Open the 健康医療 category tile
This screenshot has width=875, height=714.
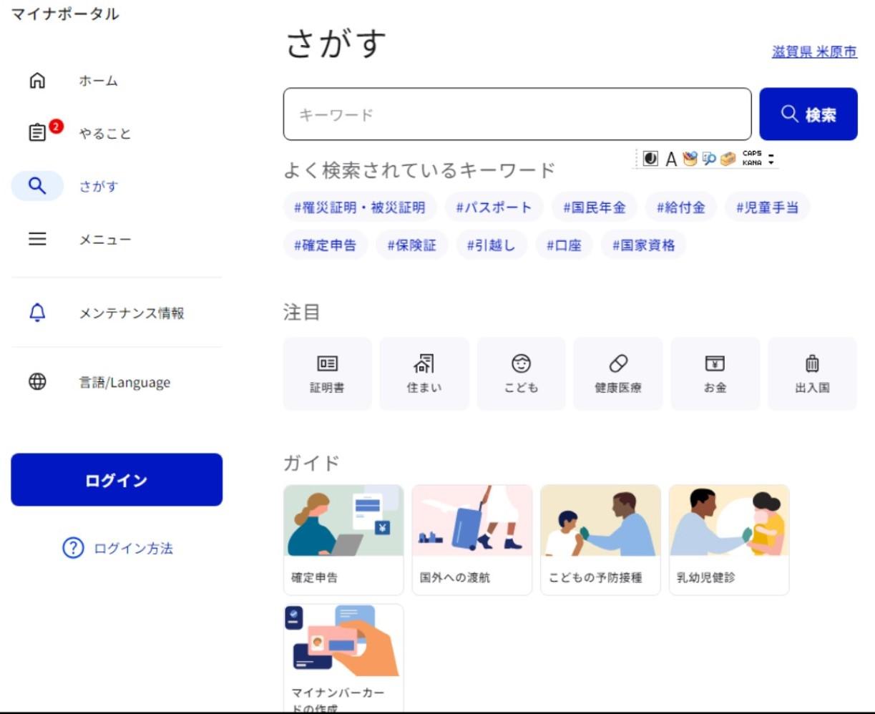618,374
